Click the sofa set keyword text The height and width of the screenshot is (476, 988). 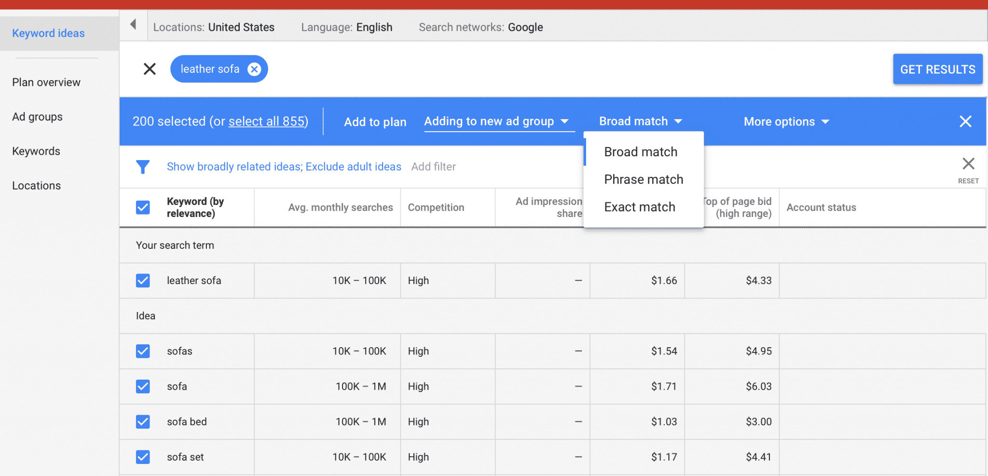click(185, 457)
